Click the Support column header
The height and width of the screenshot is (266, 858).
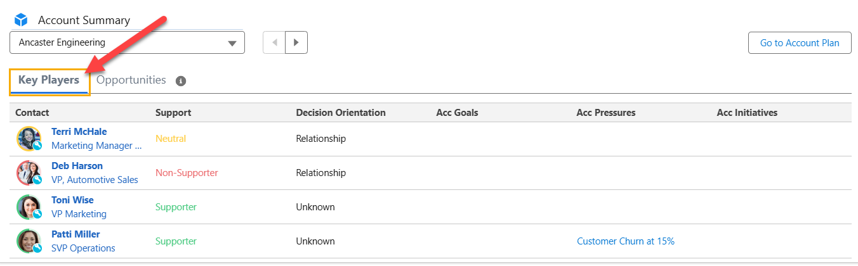click(173, 113)
